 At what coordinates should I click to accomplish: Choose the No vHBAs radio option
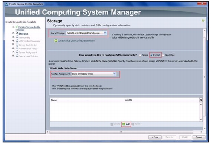[163, 55]
